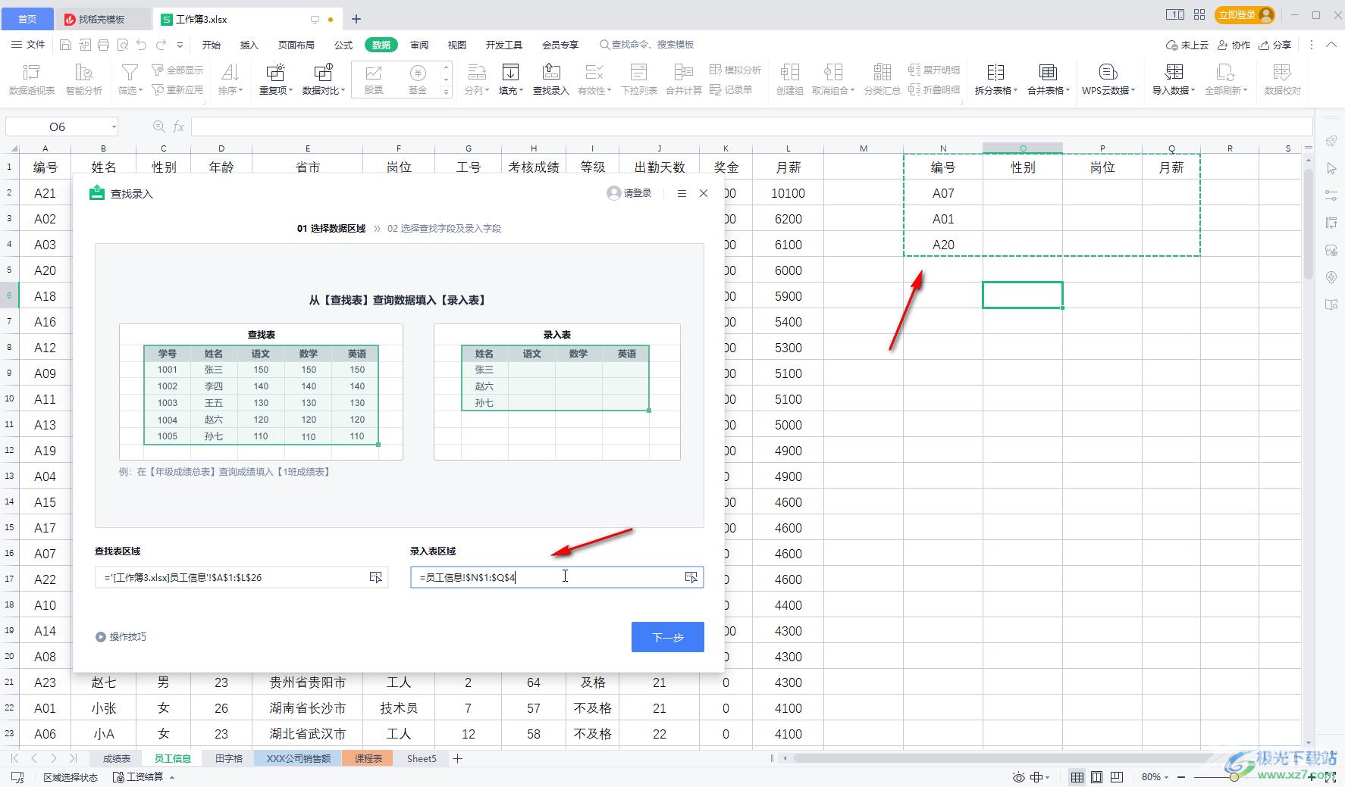This screenshot has height=787, width=1345.
Task: Open the Split Table (拆分表格) tool
Action: tap(995, 80)
